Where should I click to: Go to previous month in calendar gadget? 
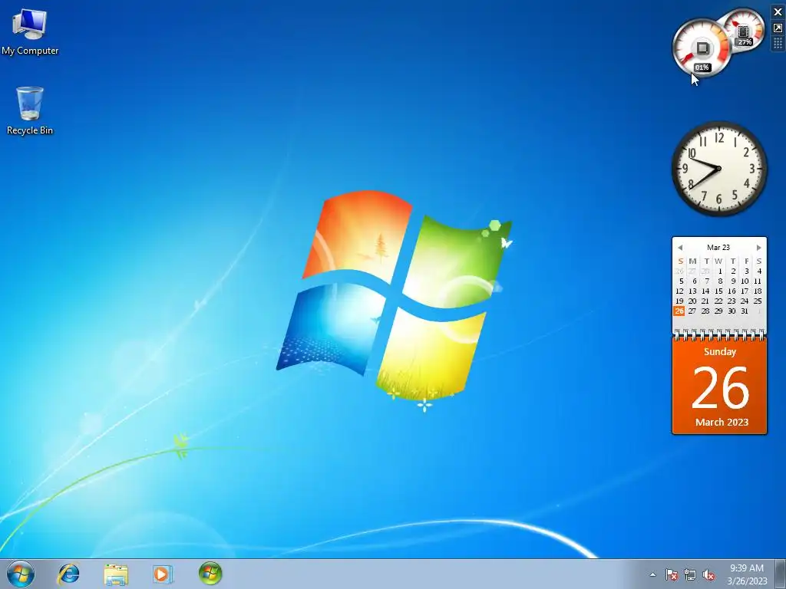(680, 248)
